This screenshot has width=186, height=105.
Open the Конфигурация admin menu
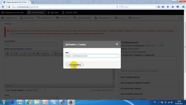pyautogui.click(x=82, y=18)
